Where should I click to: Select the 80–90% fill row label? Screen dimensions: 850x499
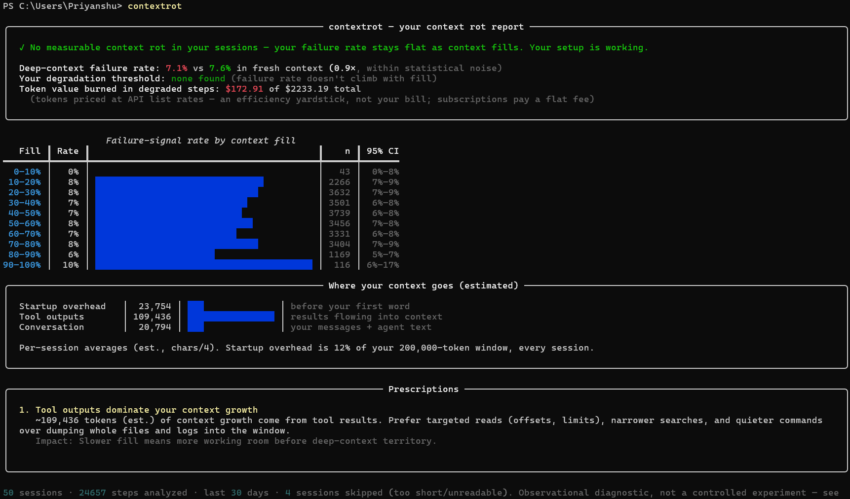tap(25, 254)
